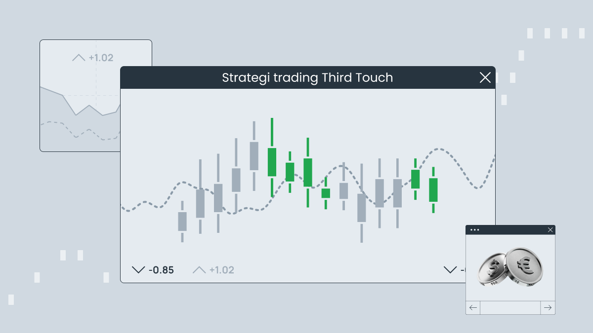The height and width of the screenshot is (333, 593).
Task: Click the -0.85 value label
Action: 161,270
